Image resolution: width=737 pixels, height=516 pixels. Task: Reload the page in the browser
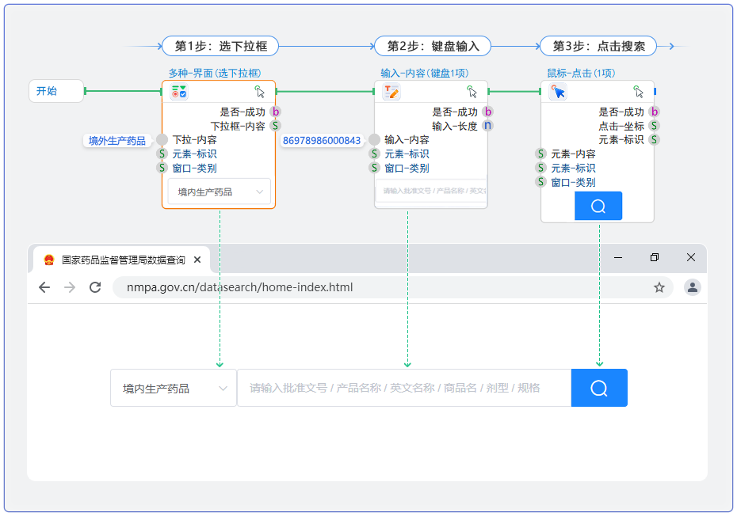95,287
